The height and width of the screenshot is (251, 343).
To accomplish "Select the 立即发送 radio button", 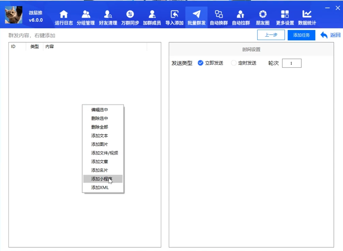I will [200, 63].
